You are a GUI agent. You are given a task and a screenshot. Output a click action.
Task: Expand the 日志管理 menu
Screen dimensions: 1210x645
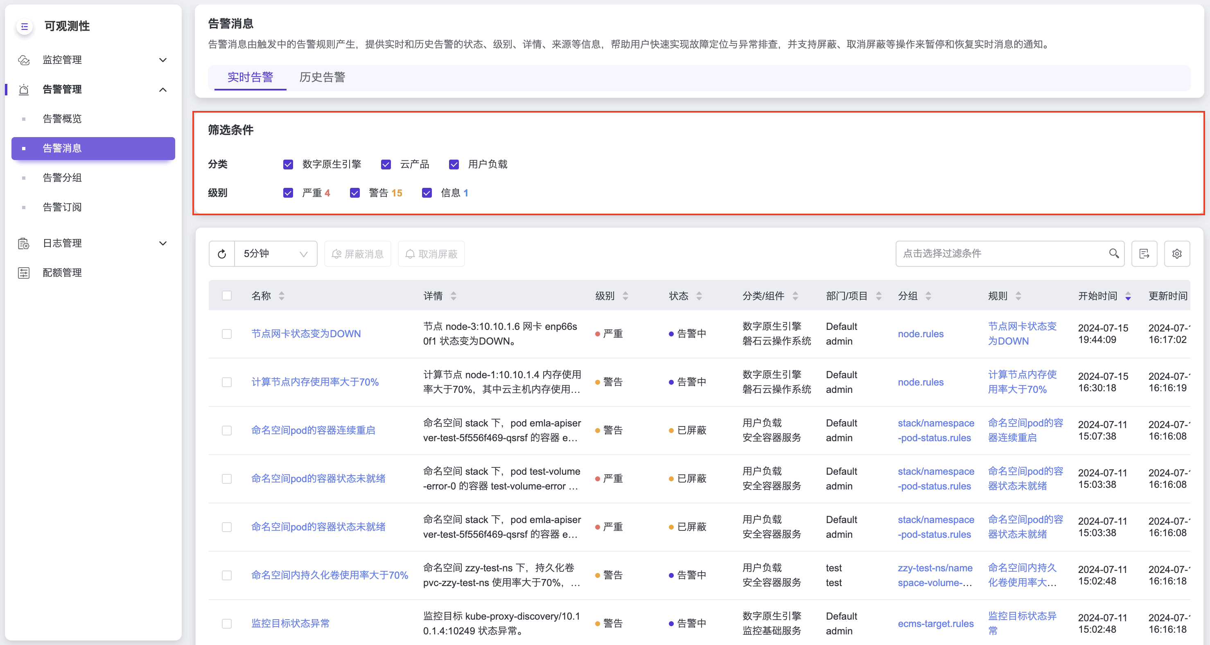pos(163,243)
